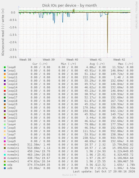The width and height of the screenshot is (139, 178).
Task: Click the loop21 legend label
Action: click(12, 114)
